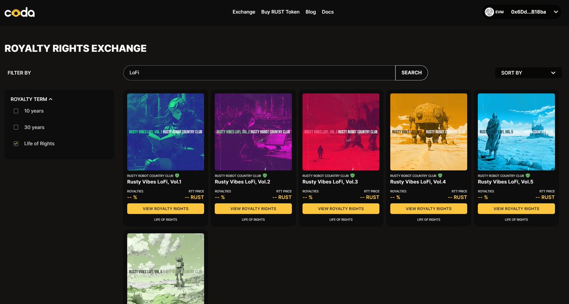The height and width of the screenshot is (304, 569).
Task: Click the Rusty Vibes LoFi Vol.6 cover artwork
Action: pyautogui.click(x=165, y=269)
